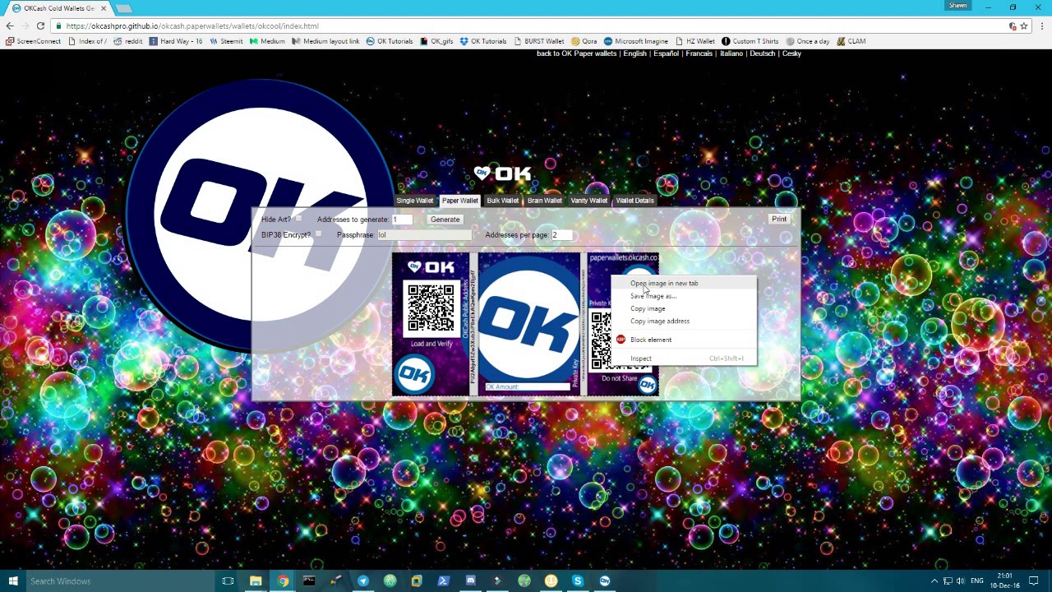Open the HZ Wallet bookmark
The image size is (1052, 592).
pyautogui.click(x=695, y=41)
